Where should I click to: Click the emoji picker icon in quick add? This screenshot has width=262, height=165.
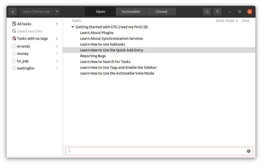click(248, 151)
